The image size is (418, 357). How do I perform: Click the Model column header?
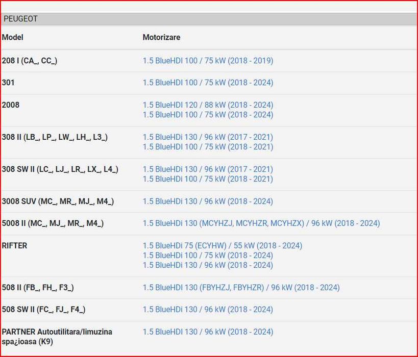click(13, 37)
